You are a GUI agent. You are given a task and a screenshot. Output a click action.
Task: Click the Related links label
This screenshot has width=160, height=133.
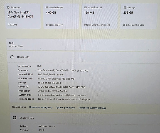19,107
